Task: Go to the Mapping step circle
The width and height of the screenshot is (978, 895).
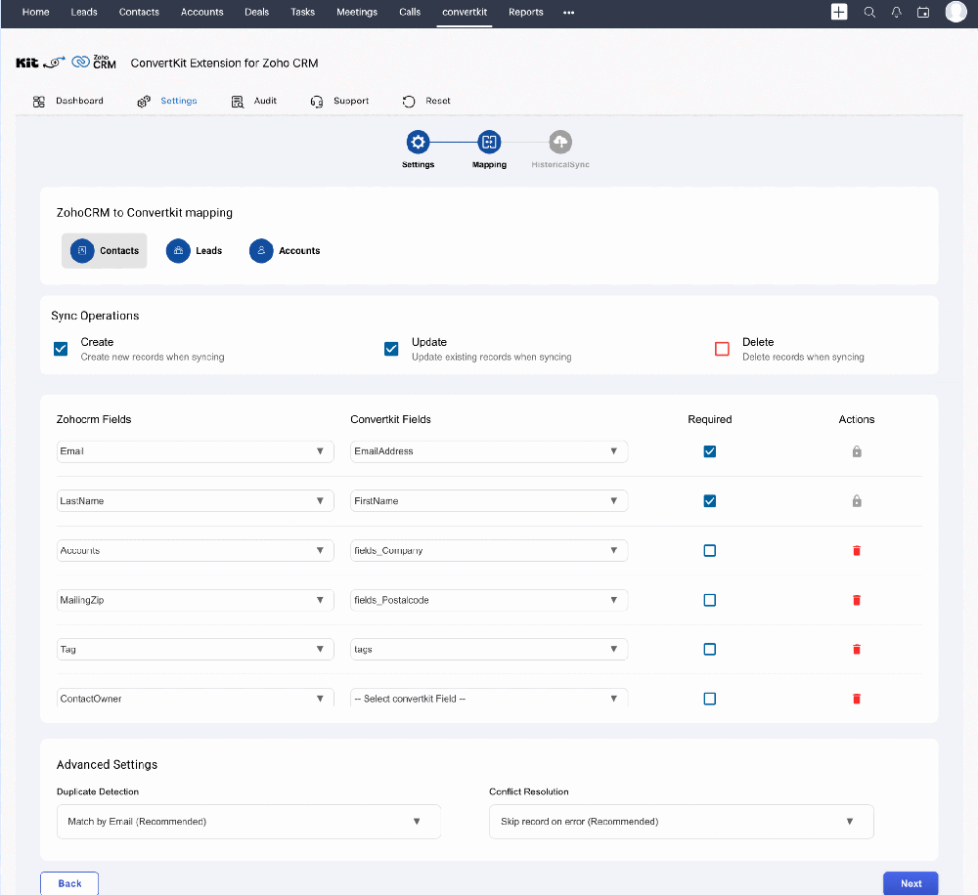Action: (489, 142)
